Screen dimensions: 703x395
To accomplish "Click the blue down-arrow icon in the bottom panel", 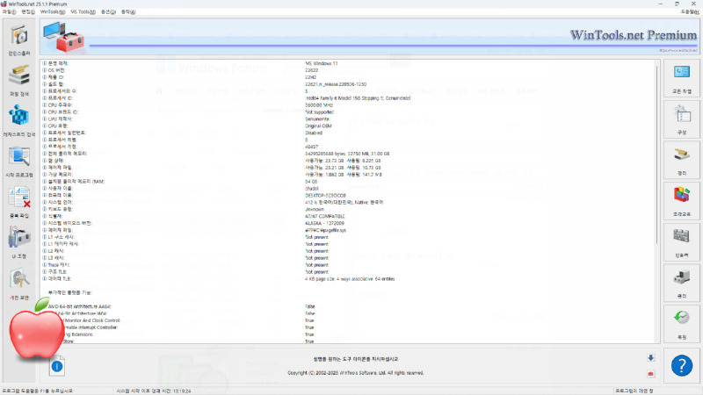I will [x=650, y=358].
